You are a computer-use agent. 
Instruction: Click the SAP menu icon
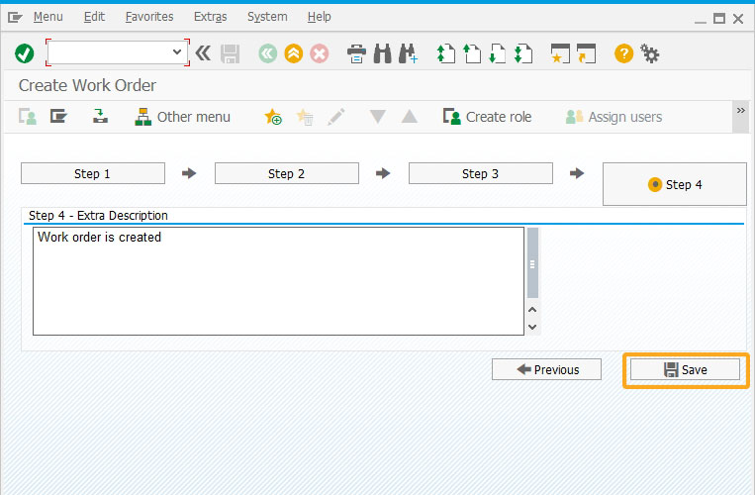point(58,117)
